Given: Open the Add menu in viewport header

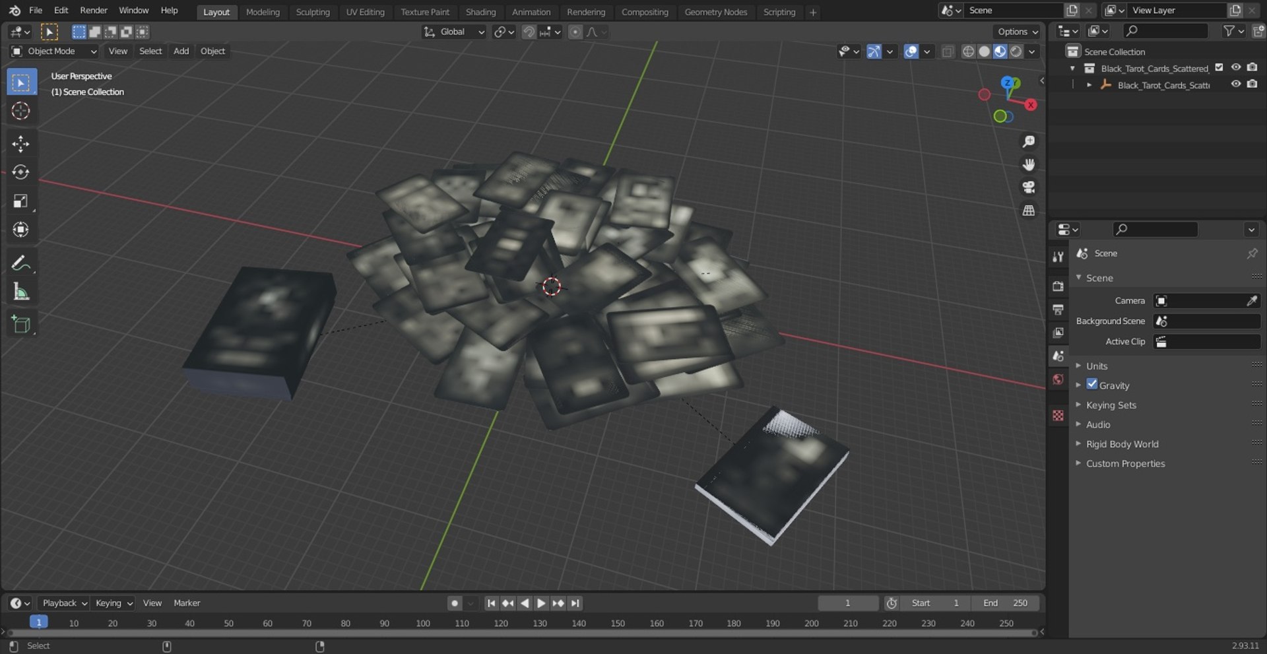Looking at the screenshot, I should pos(181,51).
